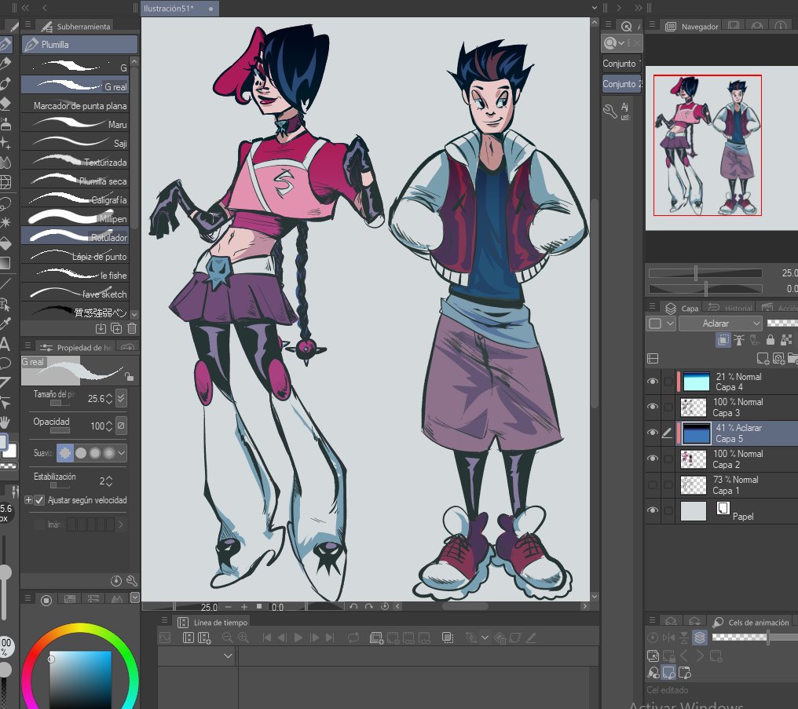Viewport: 798px width, 709px height.
Task: Set layer as reference with lighthouse icon
Action: [739, 340]
